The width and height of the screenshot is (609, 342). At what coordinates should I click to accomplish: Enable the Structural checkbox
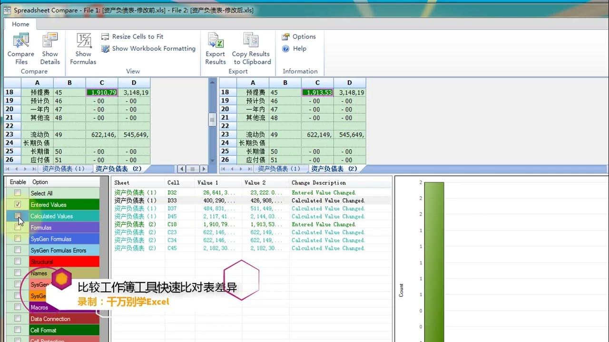(18, 261)
